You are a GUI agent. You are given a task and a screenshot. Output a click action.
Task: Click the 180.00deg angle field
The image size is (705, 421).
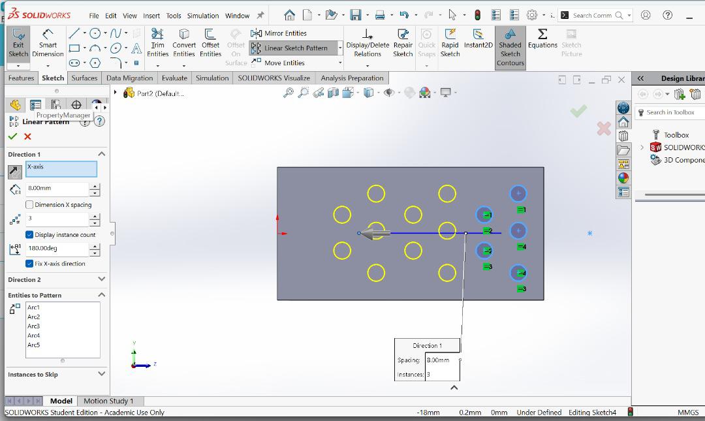pos(57,248)
